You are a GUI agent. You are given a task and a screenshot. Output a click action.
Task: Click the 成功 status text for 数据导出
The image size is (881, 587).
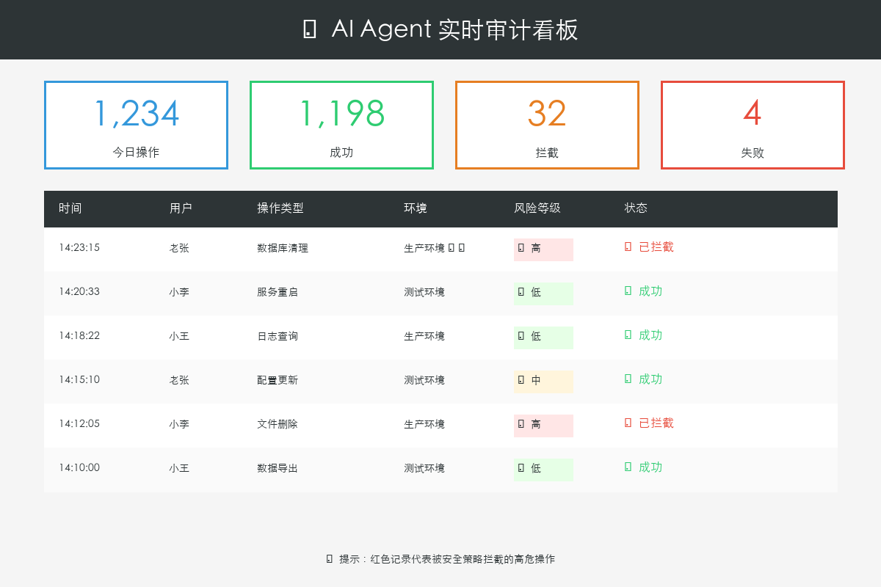[650, 467]
